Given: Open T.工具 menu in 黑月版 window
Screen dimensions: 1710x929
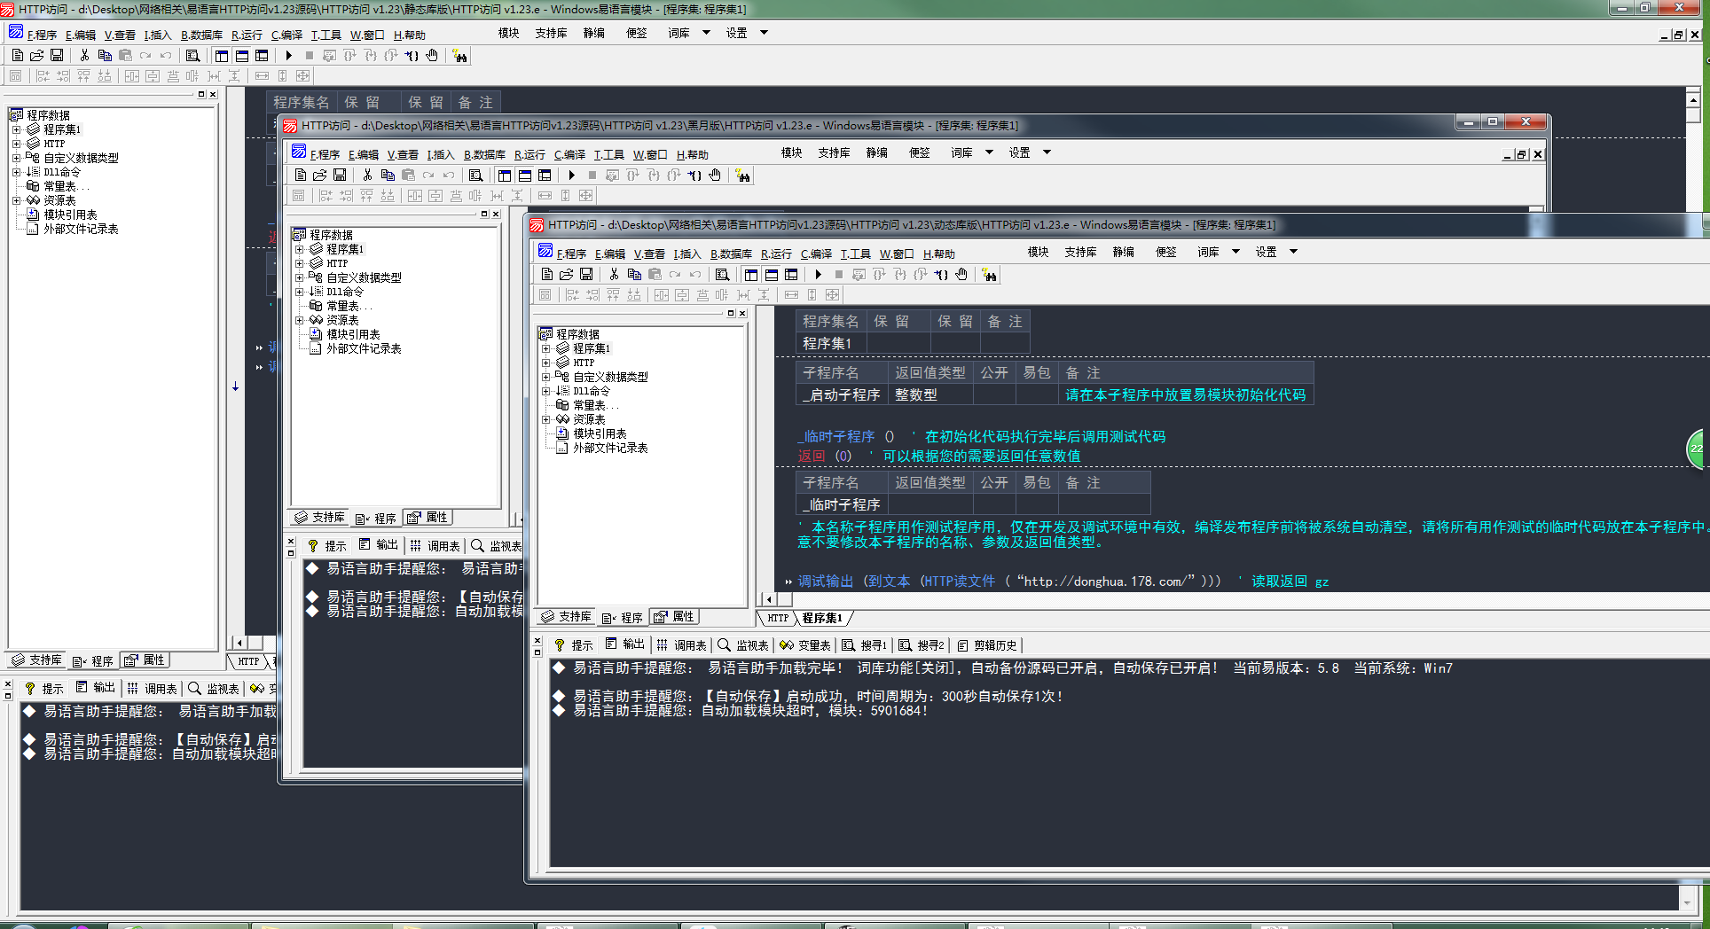Looking at the screenshot, I should (608, 154).
